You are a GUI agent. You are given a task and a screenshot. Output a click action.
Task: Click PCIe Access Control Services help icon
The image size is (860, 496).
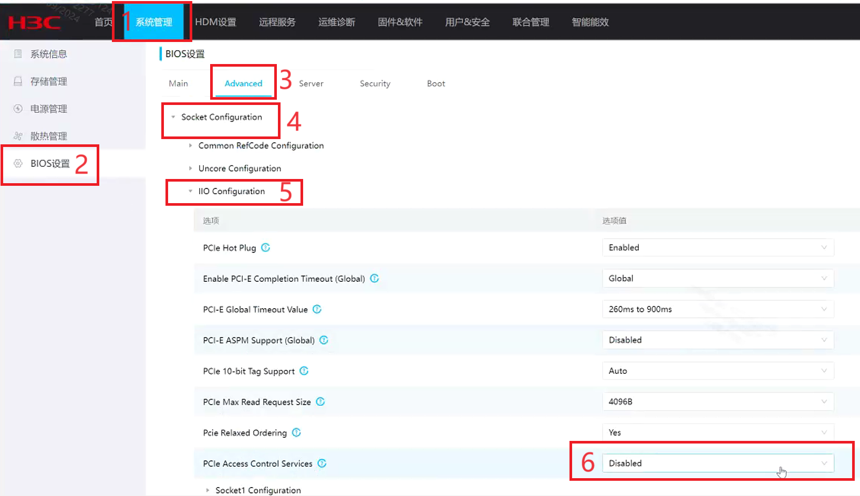pos(322,463)
